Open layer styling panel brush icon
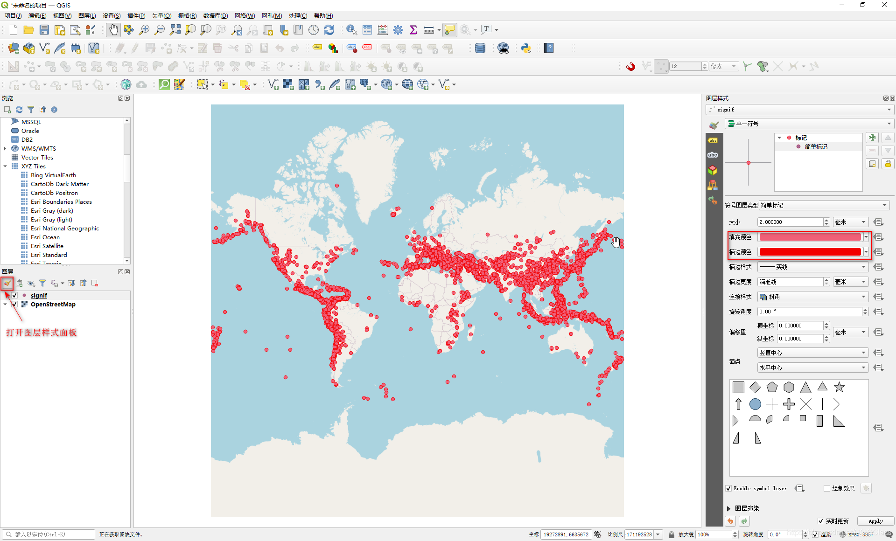 (7, 283)
